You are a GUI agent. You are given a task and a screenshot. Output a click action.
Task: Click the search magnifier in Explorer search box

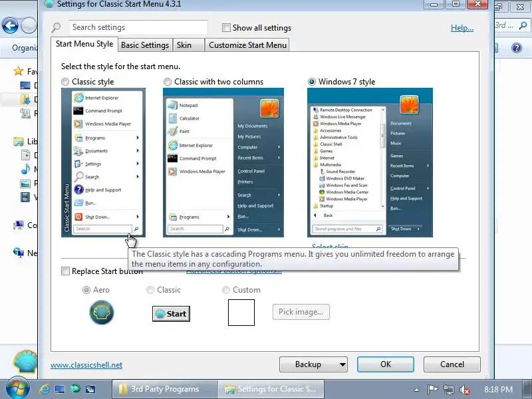coord(523,25)
